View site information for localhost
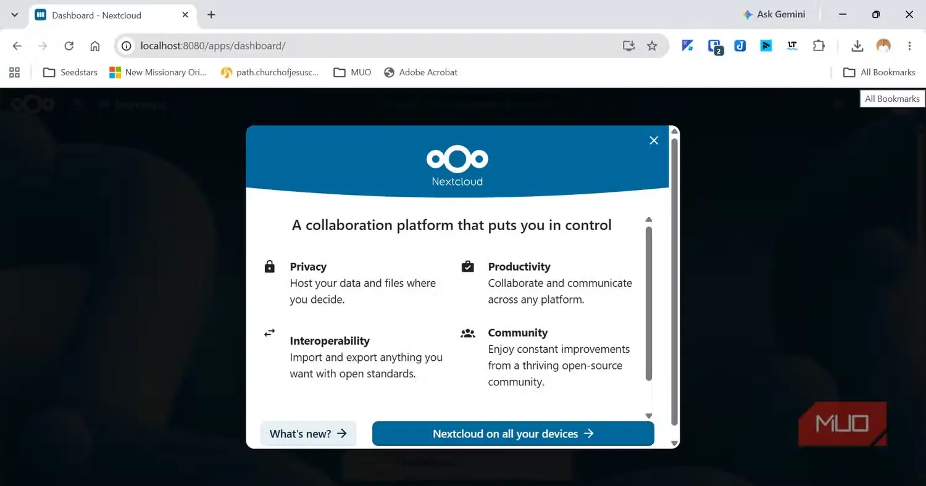Viewport: 926px width, 486px height. tap(126, 46)
